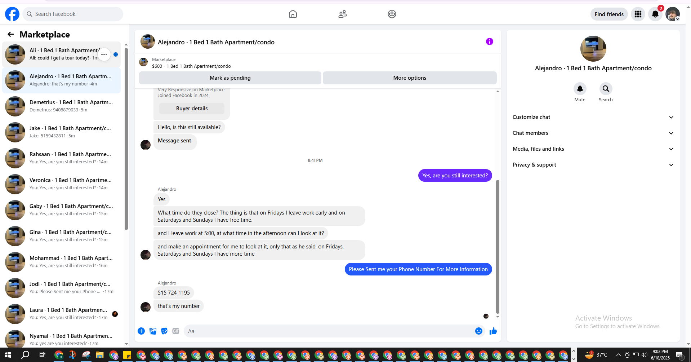Screen dimensions: 691x362
Task: Open conversation options for Ali's chat
Action: pyautogui.click(x=104, y=54)
